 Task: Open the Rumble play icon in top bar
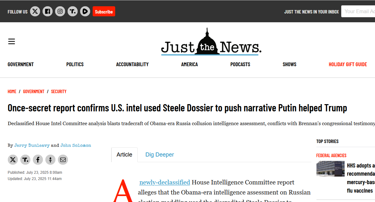pyautogui.click(x=85, y=11)
